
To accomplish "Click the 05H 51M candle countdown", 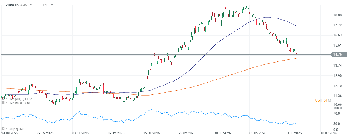I will [323, 101].
